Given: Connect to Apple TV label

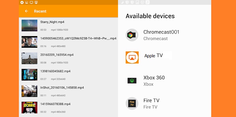Looking at the screenshot, I should [x=153, y=56].
